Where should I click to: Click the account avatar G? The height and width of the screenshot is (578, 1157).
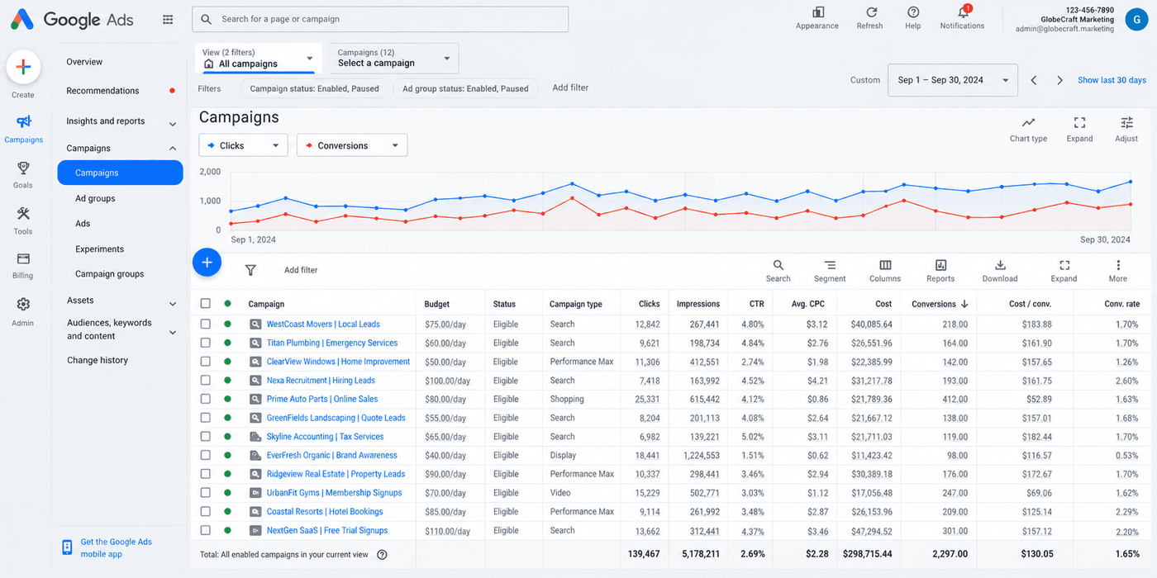tap(1137, 19)
